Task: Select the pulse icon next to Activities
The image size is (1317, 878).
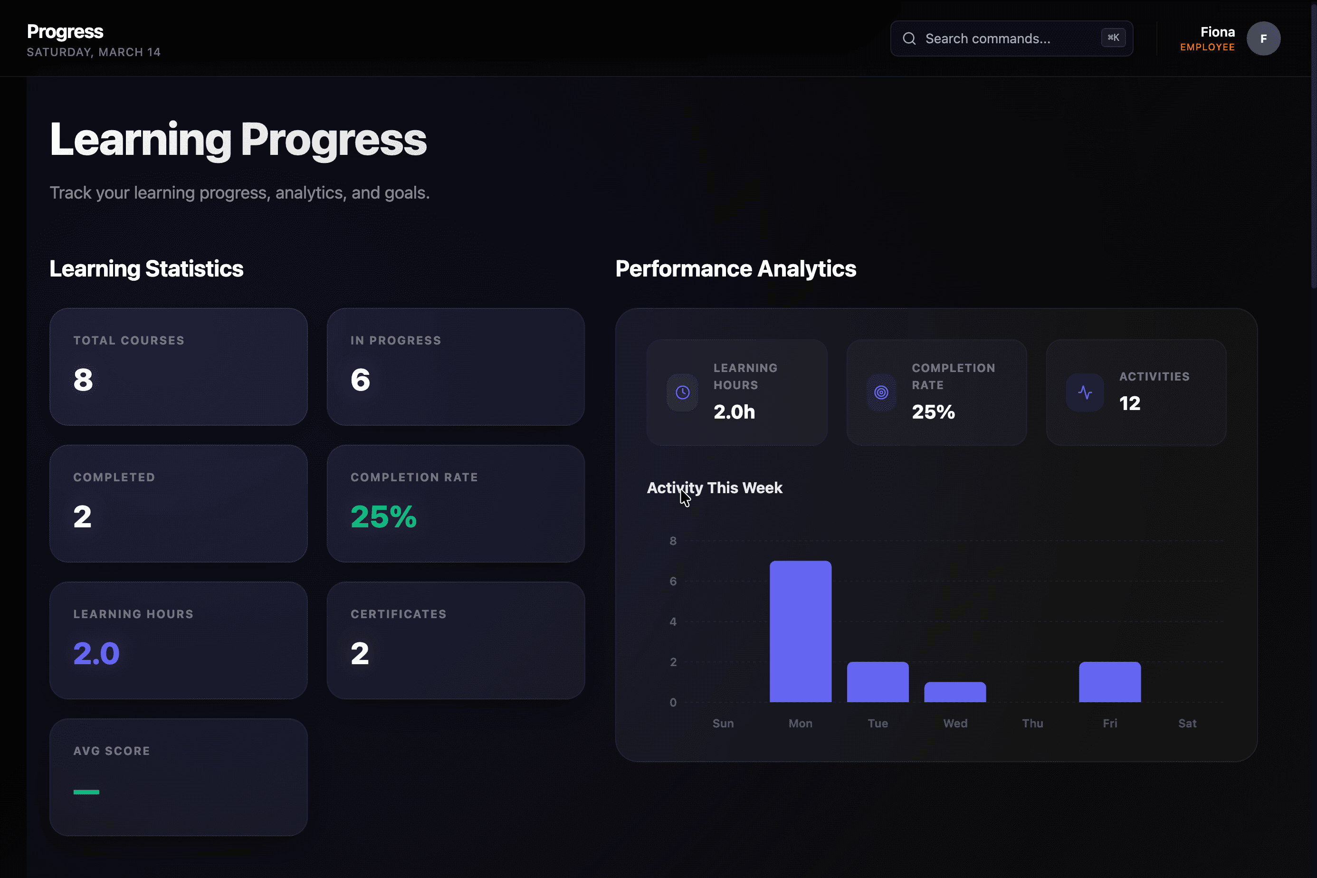Action: pyautogui.click(x=1085, y=392)
